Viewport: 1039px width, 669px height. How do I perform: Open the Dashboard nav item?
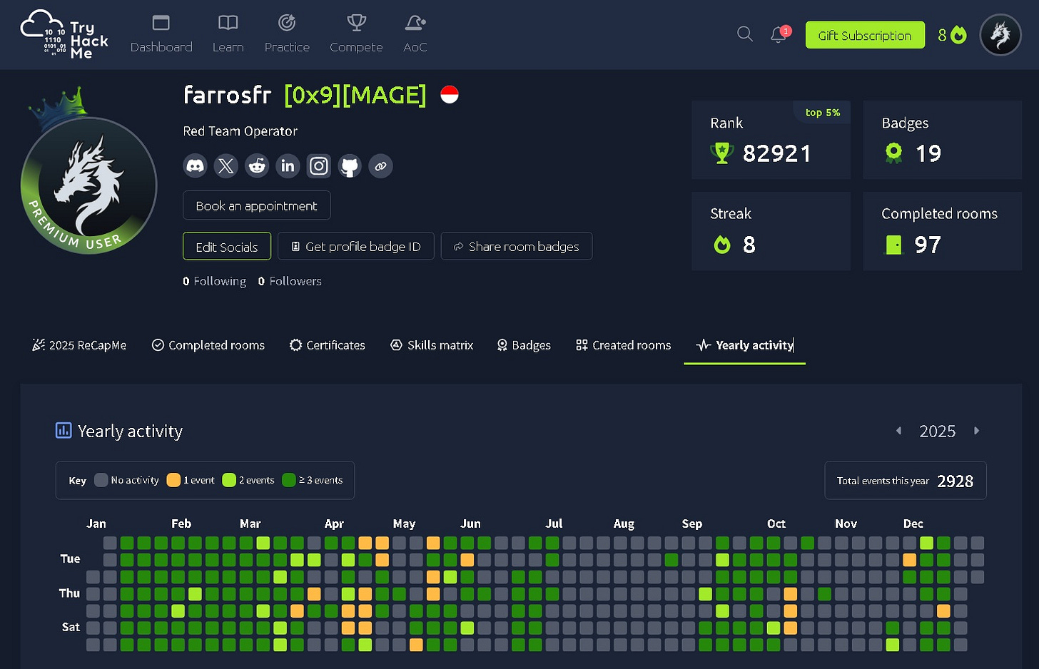(x=161, y=34)
